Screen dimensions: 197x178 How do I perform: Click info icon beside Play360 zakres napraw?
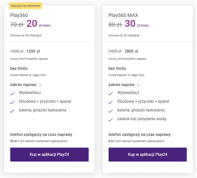pos(40,85)
